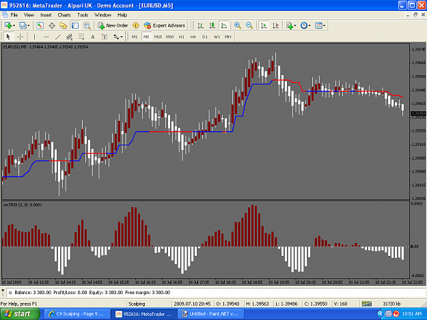
Task: Toggle Chart Shift button
Action: [275, 25]
